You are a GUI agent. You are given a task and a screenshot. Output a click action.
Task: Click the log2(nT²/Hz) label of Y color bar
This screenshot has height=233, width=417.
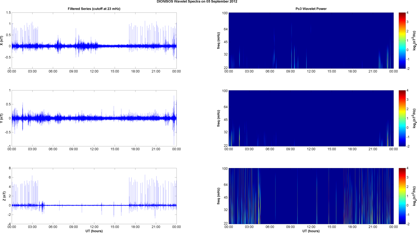414,118
